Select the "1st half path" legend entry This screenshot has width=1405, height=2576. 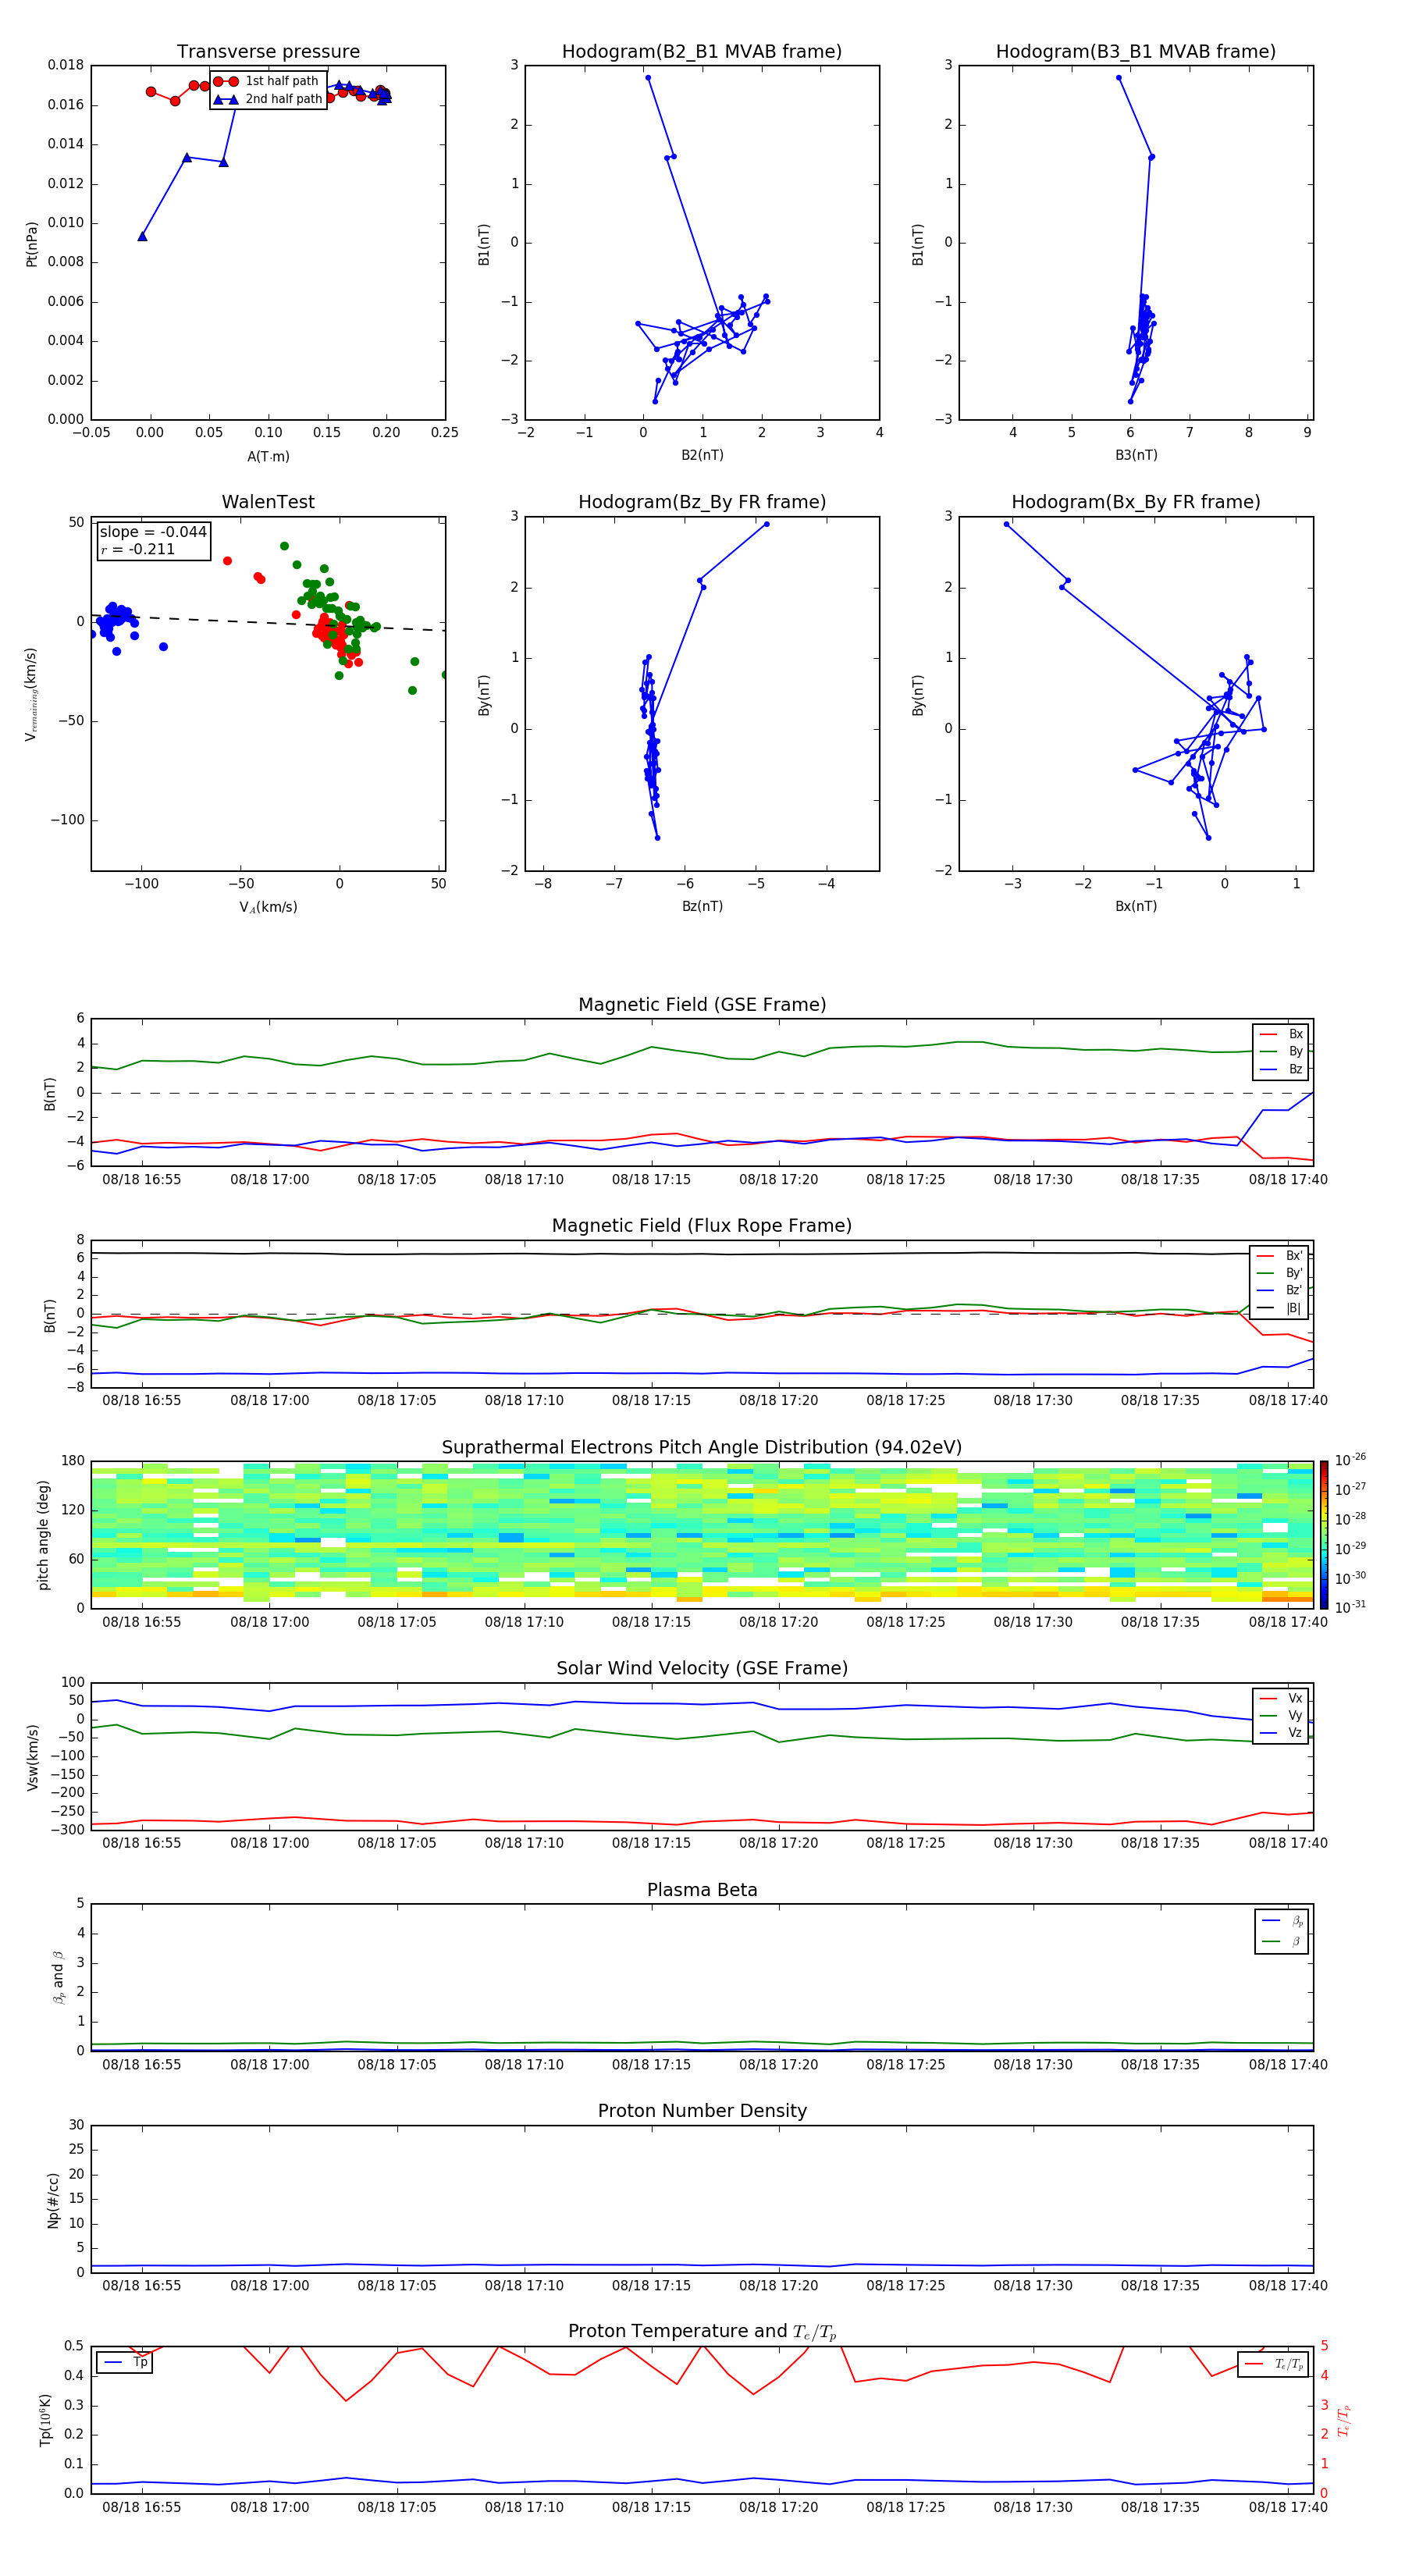266,81
